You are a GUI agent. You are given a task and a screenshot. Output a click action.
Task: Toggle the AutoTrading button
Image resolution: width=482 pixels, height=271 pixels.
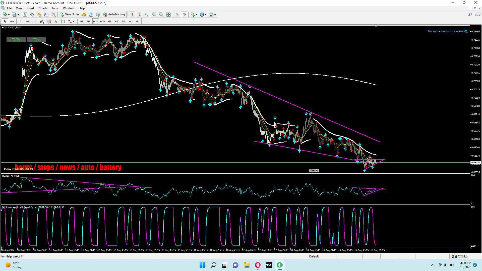(x=114, y=15)
